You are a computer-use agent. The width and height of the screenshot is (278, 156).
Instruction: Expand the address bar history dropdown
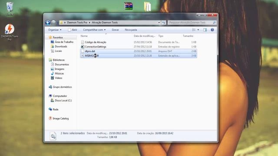[x=159, y=23]
